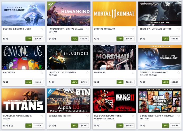This screenshot has height=131, width=183.
Task: Toggle wishlist star on Mortal Kombat 11
Action: coord(133,29)
